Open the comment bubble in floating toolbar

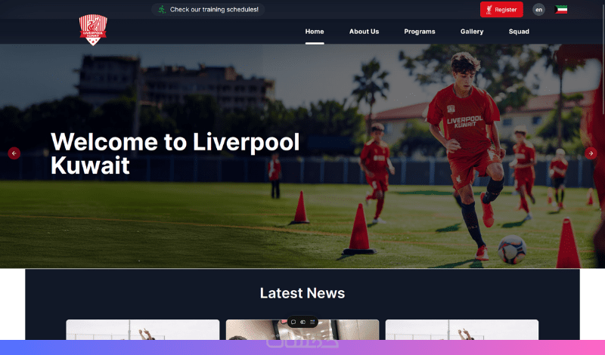[x=293, y=322]
